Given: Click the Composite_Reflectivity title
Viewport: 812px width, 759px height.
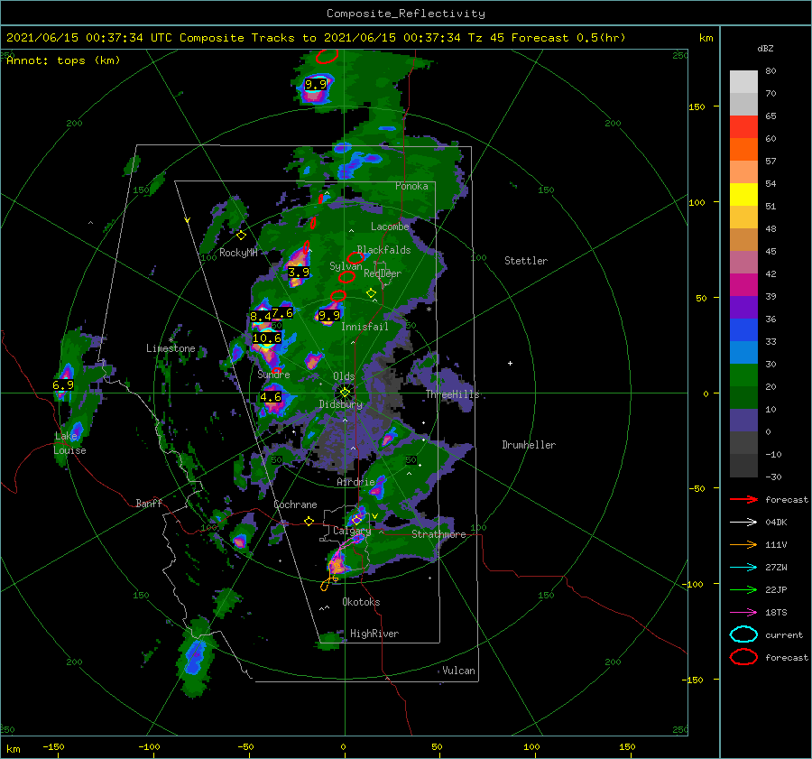Looking at the screenshot, I should pyautogui.click(x=405, y=14).
